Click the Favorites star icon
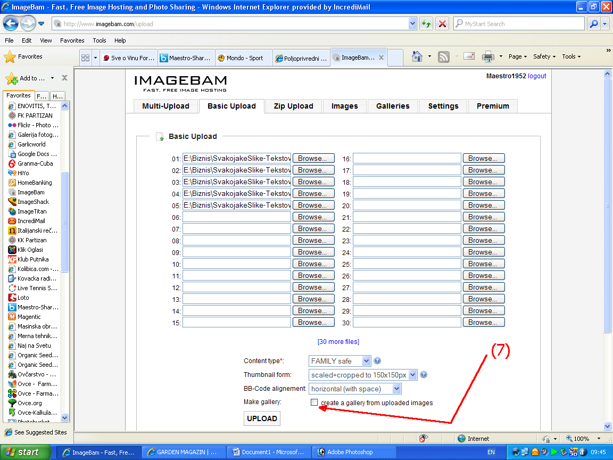613x460 pixels. pyautogui.click(x=10, y=57)
